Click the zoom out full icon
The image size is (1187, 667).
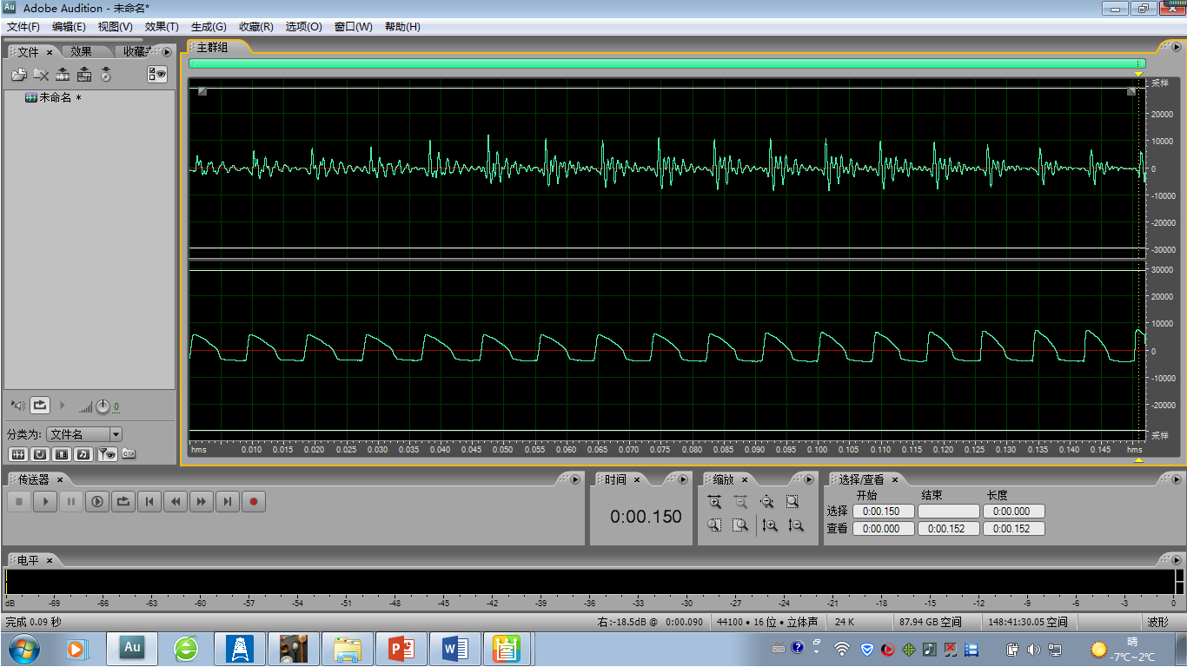[766, 501]
